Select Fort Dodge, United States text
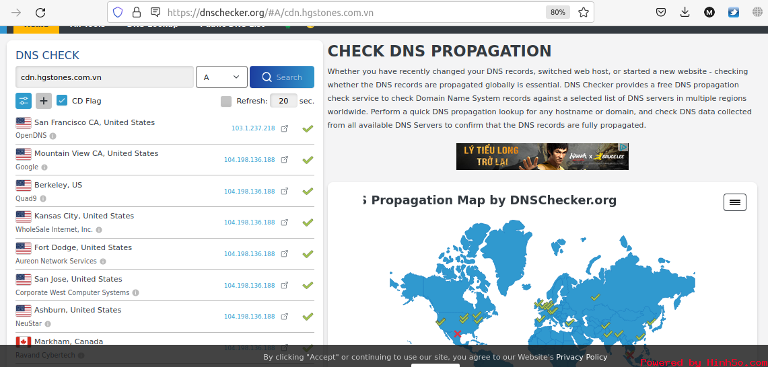Viewport: 768px width, 367px height. [83, 247]
